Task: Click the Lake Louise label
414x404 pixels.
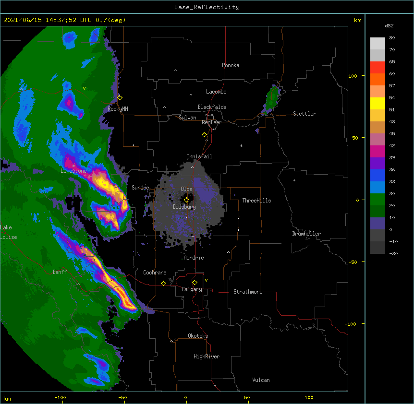Action: pyautogui.click(x=9, y=232)
